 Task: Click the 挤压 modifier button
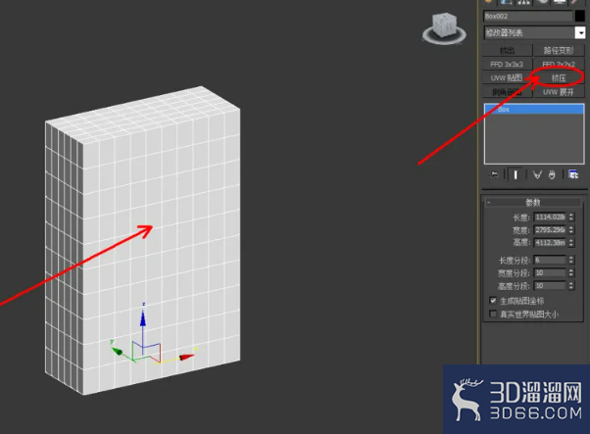pyautogui.click(x=559, y=77)
